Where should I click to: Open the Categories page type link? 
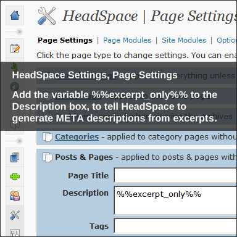click(77, 137)
